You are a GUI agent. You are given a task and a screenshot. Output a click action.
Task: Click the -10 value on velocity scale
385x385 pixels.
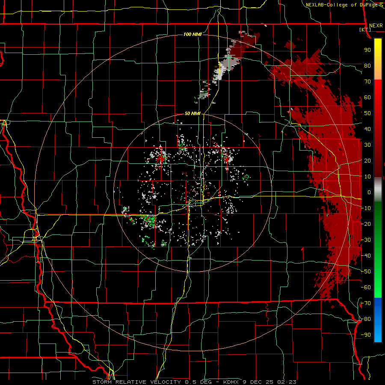point(366,208)
